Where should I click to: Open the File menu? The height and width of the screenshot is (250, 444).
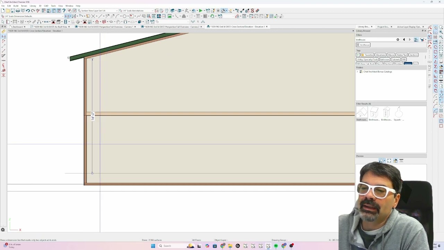coord(3,6)
